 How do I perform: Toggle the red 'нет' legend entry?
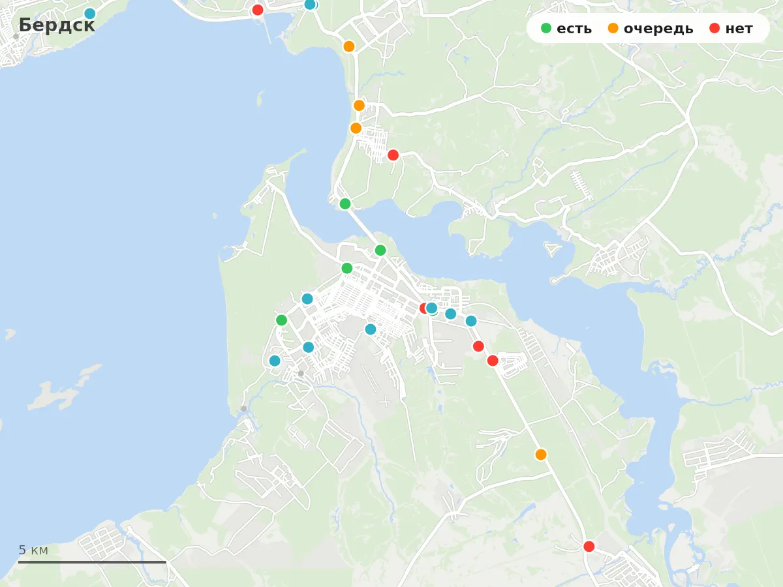[731, 29]
